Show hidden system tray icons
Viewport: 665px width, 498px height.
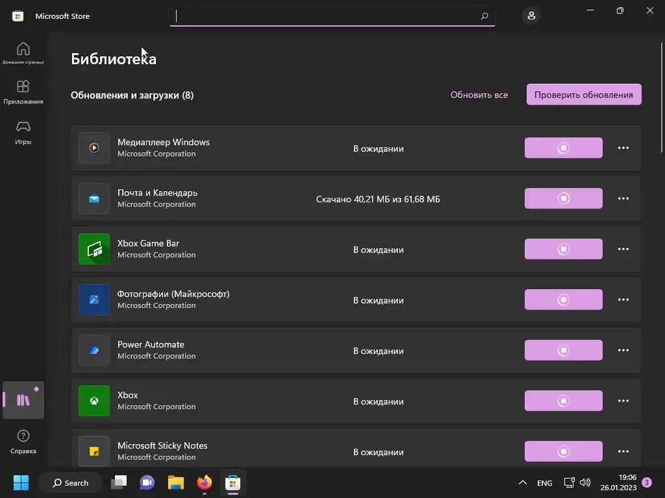point(523,482)
